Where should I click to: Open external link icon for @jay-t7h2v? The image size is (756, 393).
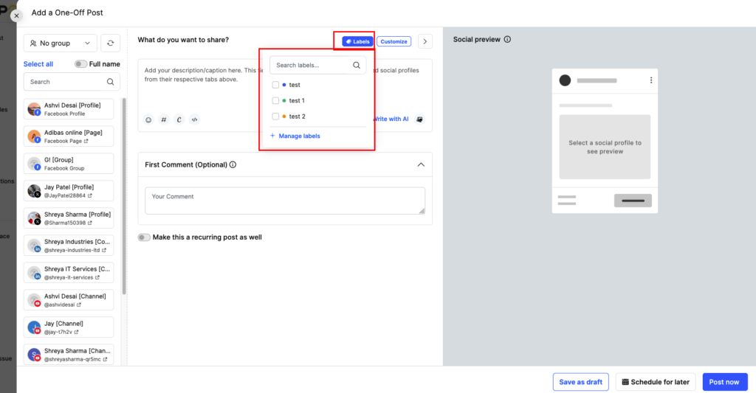tap(76, 332)
